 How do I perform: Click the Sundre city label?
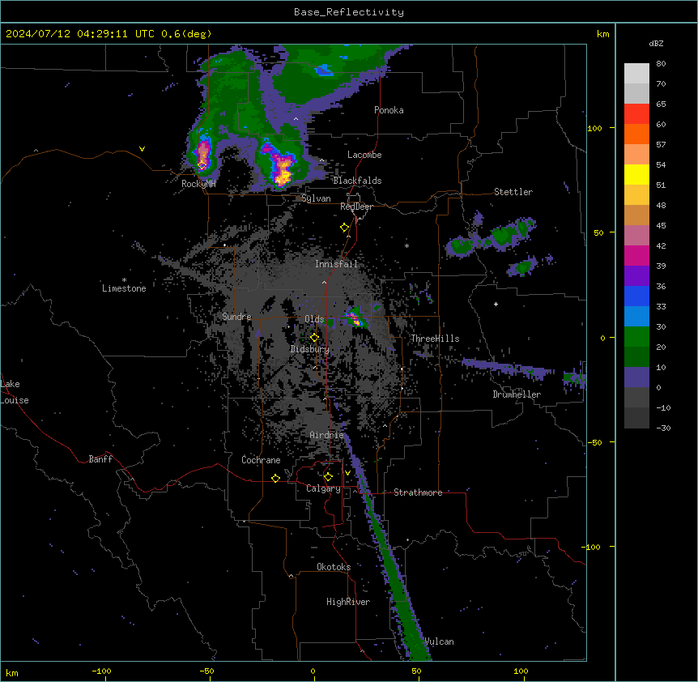236,317
